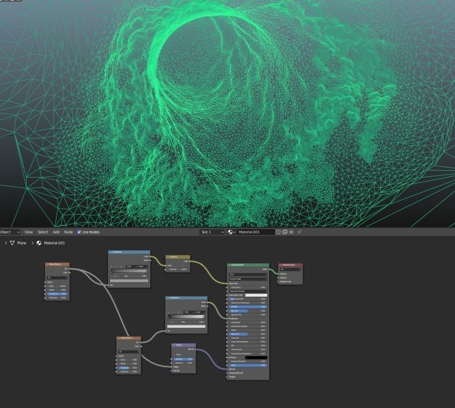The height and width of the screenshot is (408, 455).
Task: Click Normal output socket on Bump node
Action: pos(196,350)
